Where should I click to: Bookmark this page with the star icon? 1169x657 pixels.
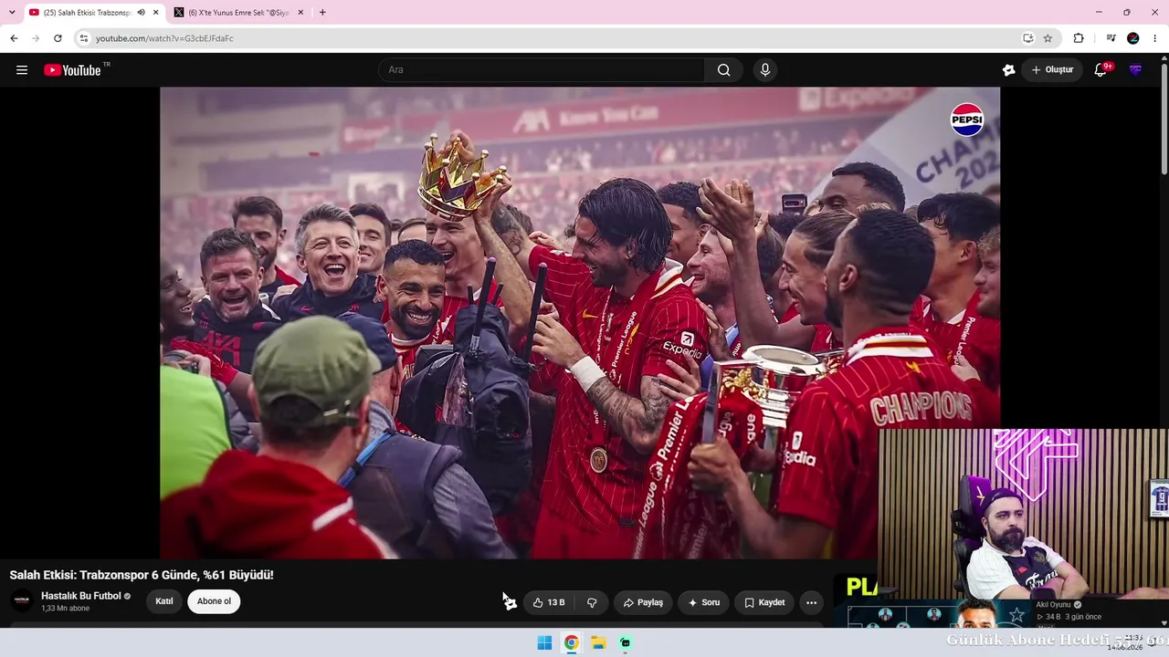[1048, 38]
